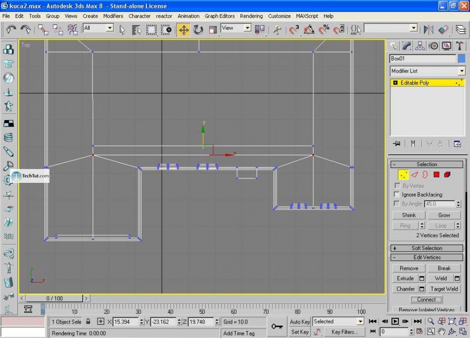Select Element sub-object level
The width and height of the screenshot is (470, 338).
click(447, 174)
